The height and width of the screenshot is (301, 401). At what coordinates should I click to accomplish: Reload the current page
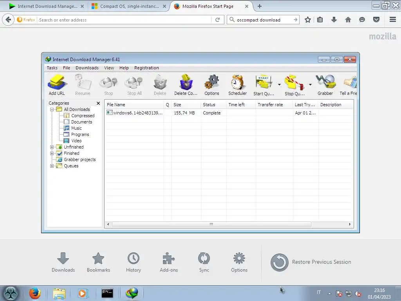(218, 20)
